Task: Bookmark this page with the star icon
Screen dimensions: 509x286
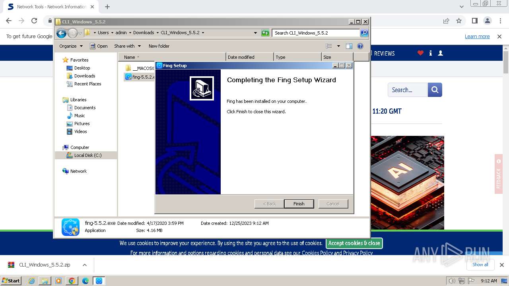Action: tap(459, 21)
